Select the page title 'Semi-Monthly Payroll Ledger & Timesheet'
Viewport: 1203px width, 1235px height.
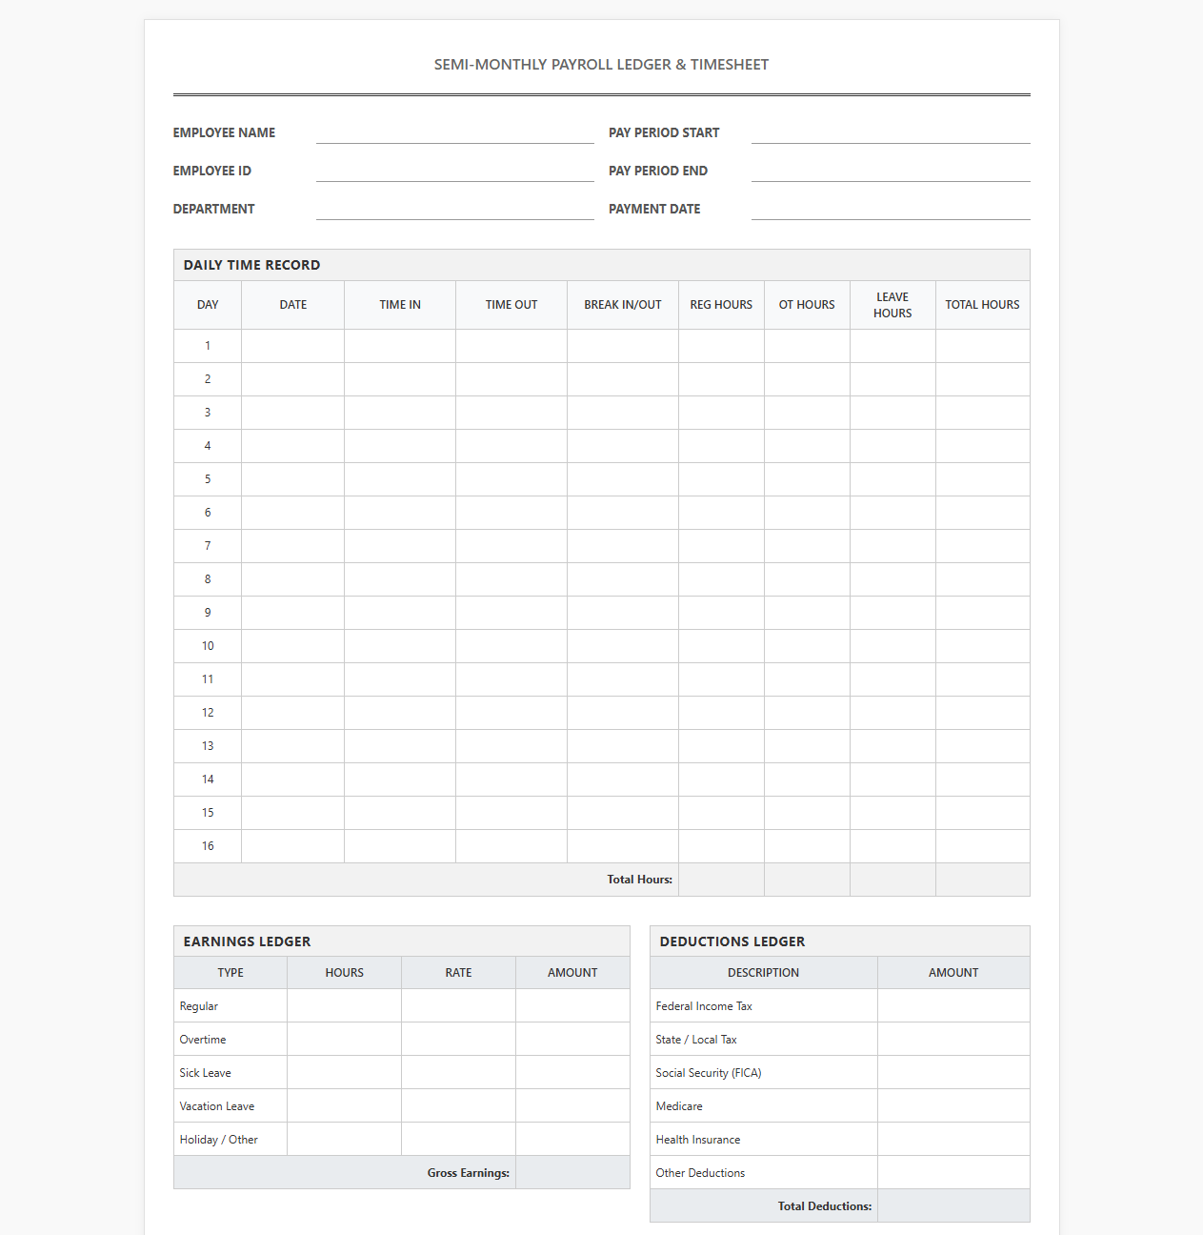pyautogui.click(x=601, y=65)
